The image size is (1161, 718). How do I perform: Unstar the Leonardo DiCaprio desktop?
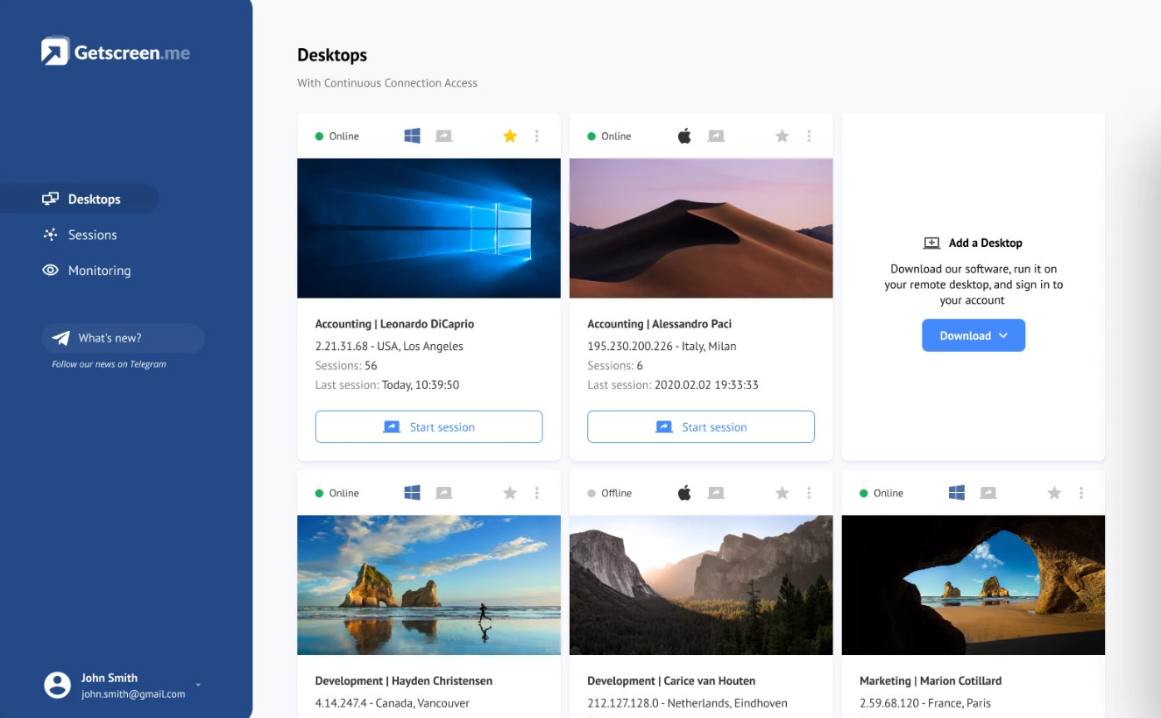coord(510,136)
